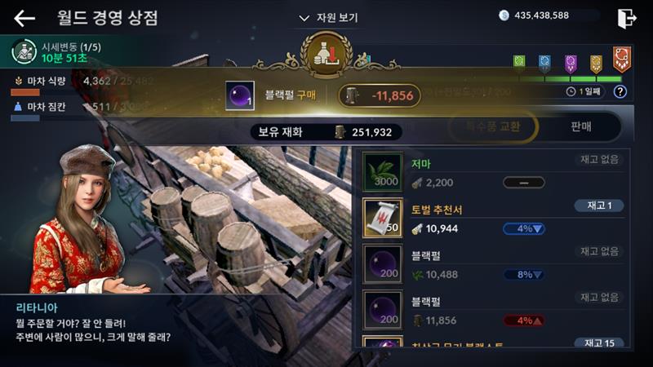Viewport: 653px width, 367px height.
Task: Tap the green rank progress bar
Action: [x=570, y=78]
